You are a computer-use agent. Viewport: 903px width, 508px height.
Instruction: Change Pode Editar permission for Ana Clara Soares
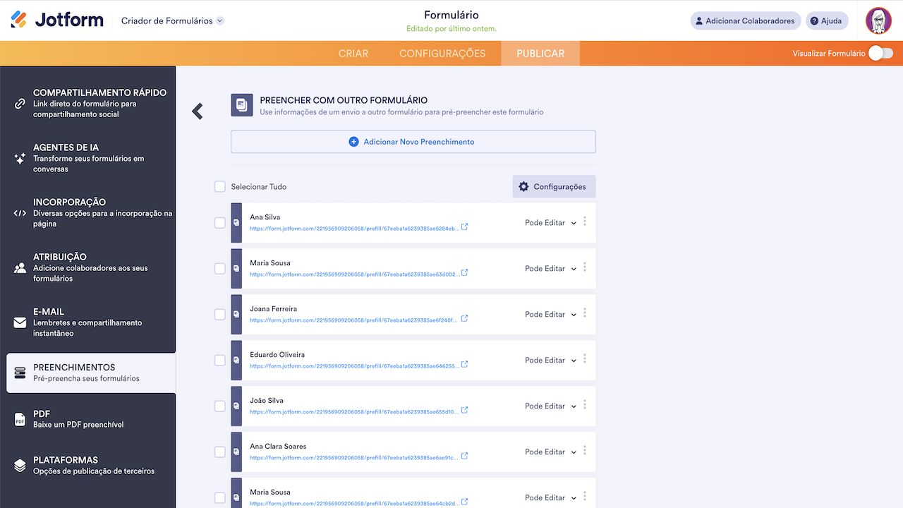point(551,452)
